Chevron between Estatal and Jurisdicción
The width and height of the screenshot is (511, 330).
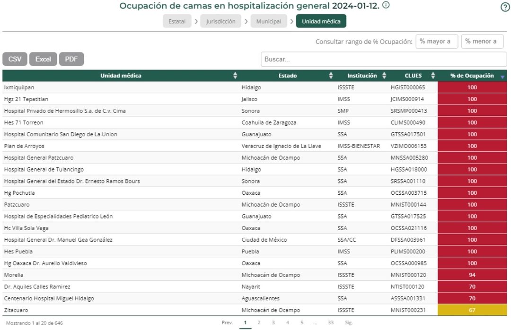[196, 21]
